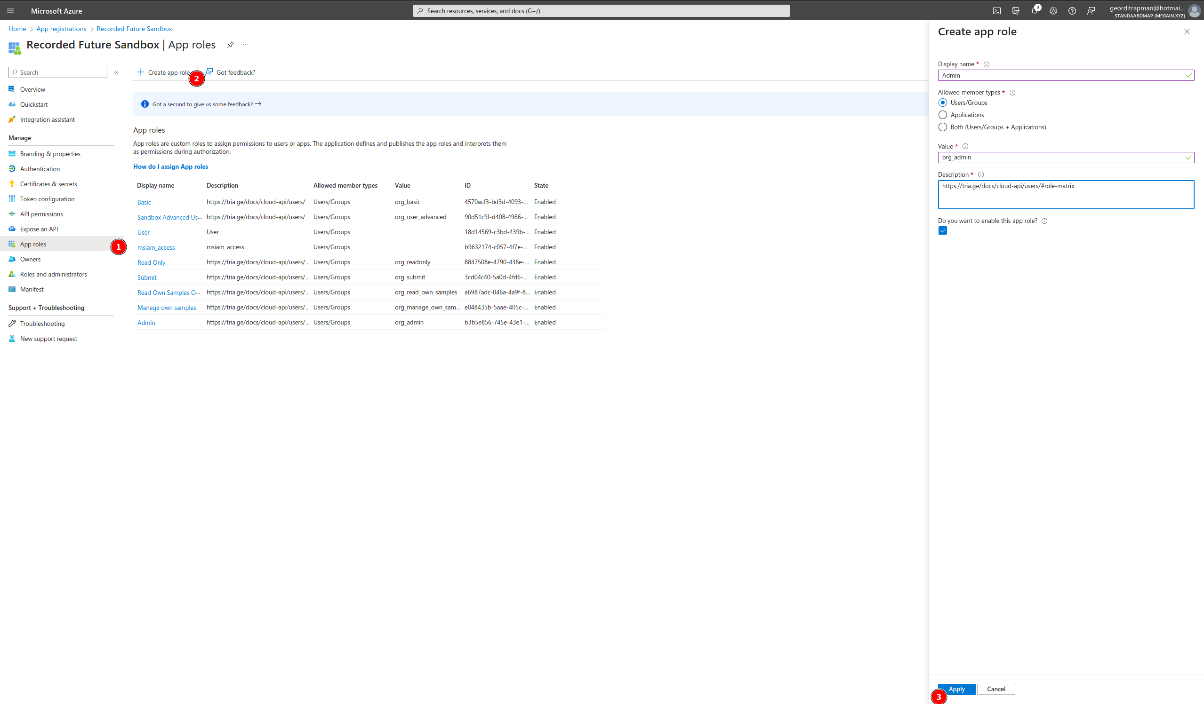Select Both (Users/Groups + Applications) option
1204x704 pixels.
coord(942,127)
